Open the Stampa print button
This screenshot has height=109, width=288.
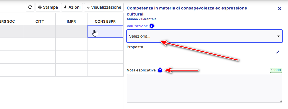(x=48, y=7)
